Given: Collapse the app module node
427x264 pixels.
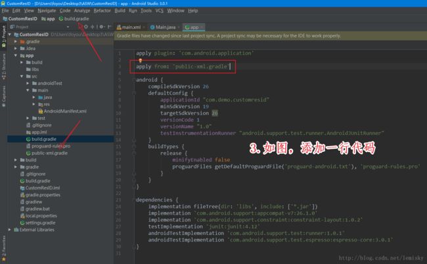Looking at the screenshot, I should pyautogui.click(x=16, y=55).
